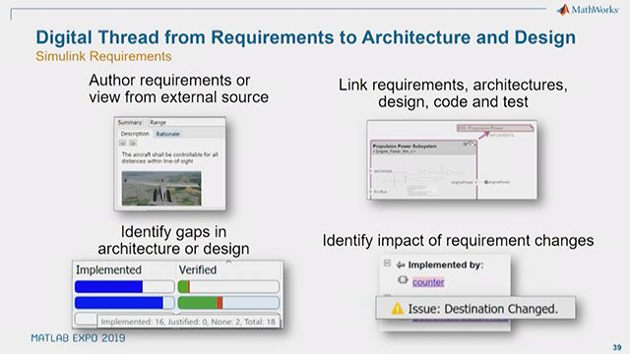Image resolution: width=630 pixels, height=354 pixels.
Task: Collapse the Implemented by tree node
Action: pos(387,263)
